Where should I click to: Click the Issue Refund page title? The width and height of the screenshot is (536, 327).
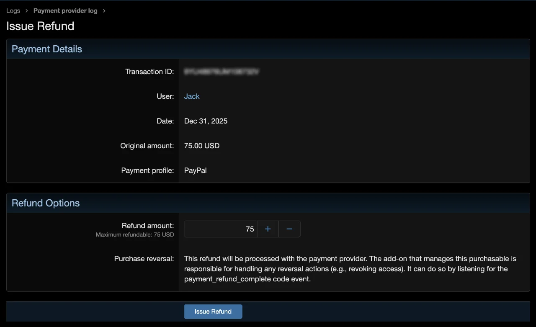(x=40, y=26)
